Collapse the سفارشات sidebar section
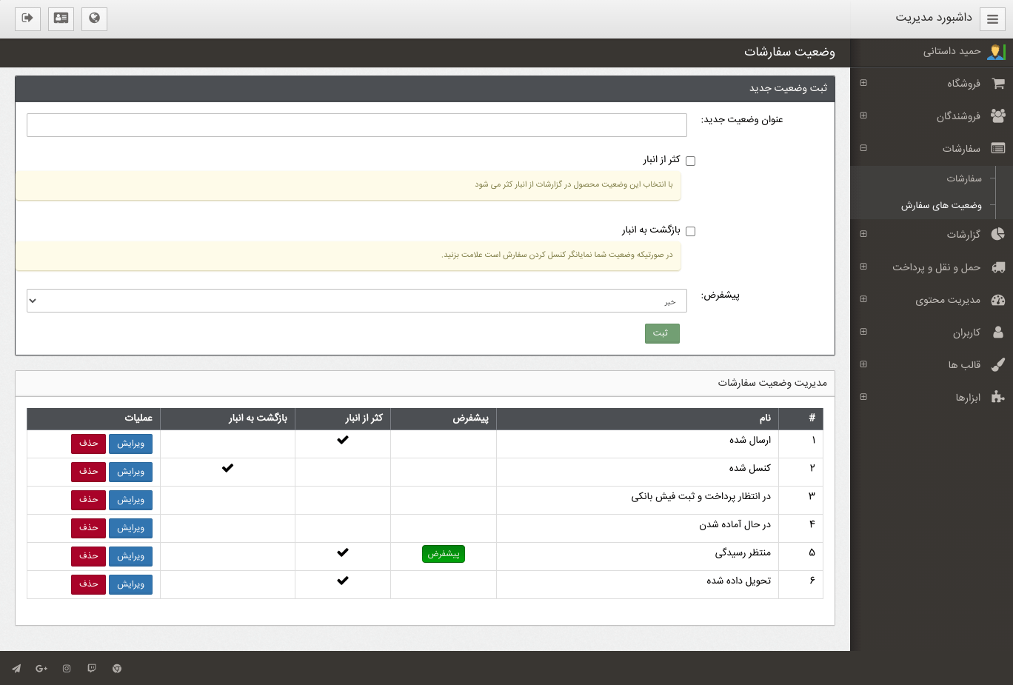1013x685 pixels. pos(863,148)
